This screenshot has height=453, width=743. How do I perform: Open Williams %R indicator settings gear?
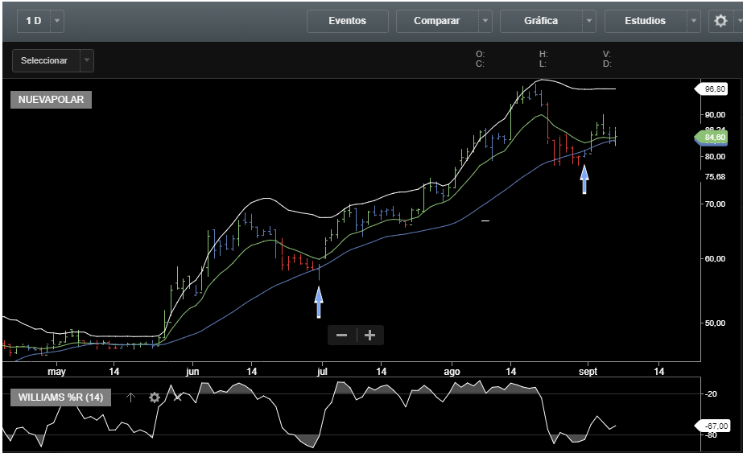(155, 397)
